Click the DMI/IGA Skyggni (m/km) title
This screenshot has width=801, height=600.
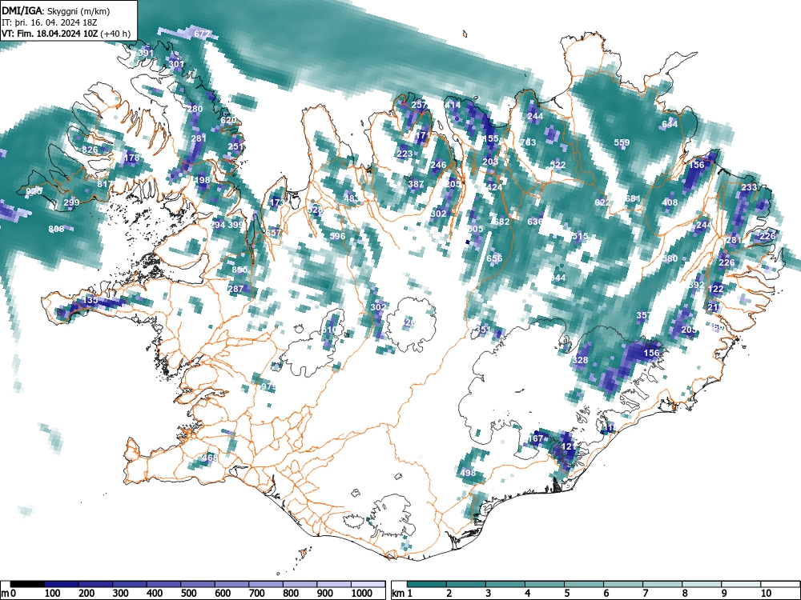(x=56, y=10)
